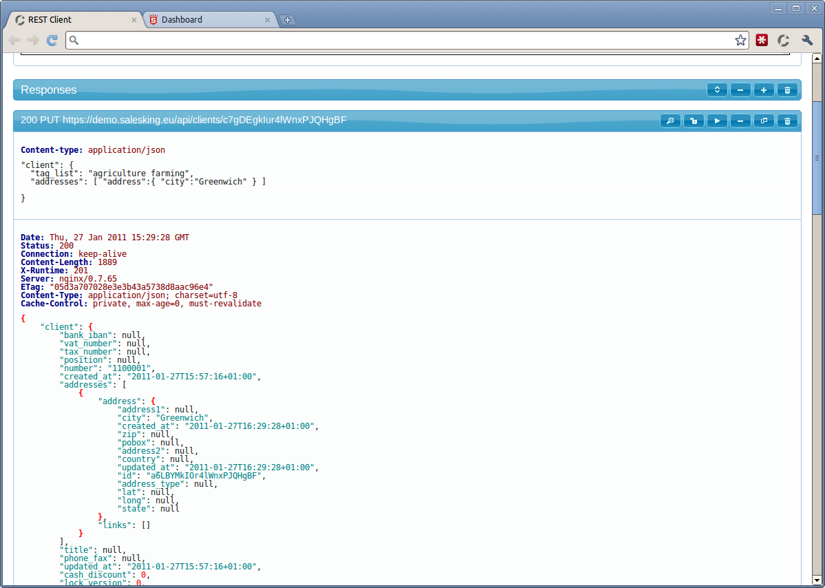Click the magnifier icon in the address bar
Viewport: 825px width, 588px height.
pyautogui.click(x=74, y=40)
